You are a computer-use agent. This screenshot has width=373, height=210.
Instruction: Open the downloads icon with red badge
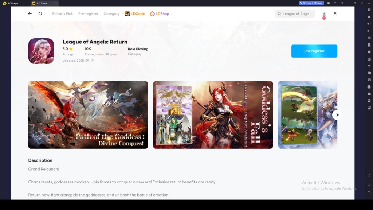click(x=324, y=14)
